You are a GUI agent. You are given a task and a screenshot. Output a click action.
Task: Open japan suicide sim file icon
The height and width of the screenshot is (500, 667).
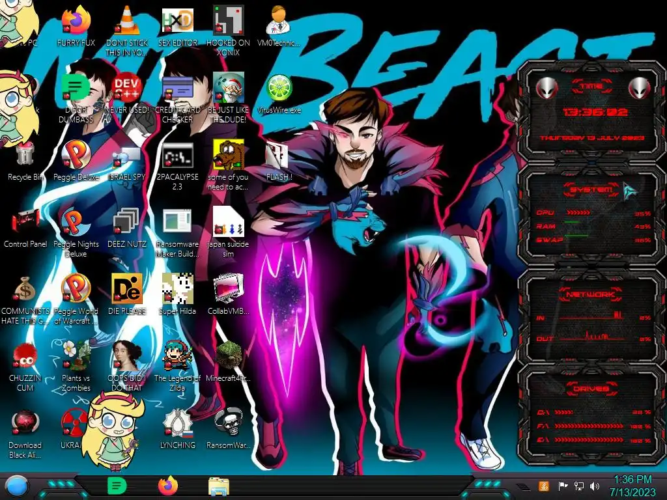[228, 221]
